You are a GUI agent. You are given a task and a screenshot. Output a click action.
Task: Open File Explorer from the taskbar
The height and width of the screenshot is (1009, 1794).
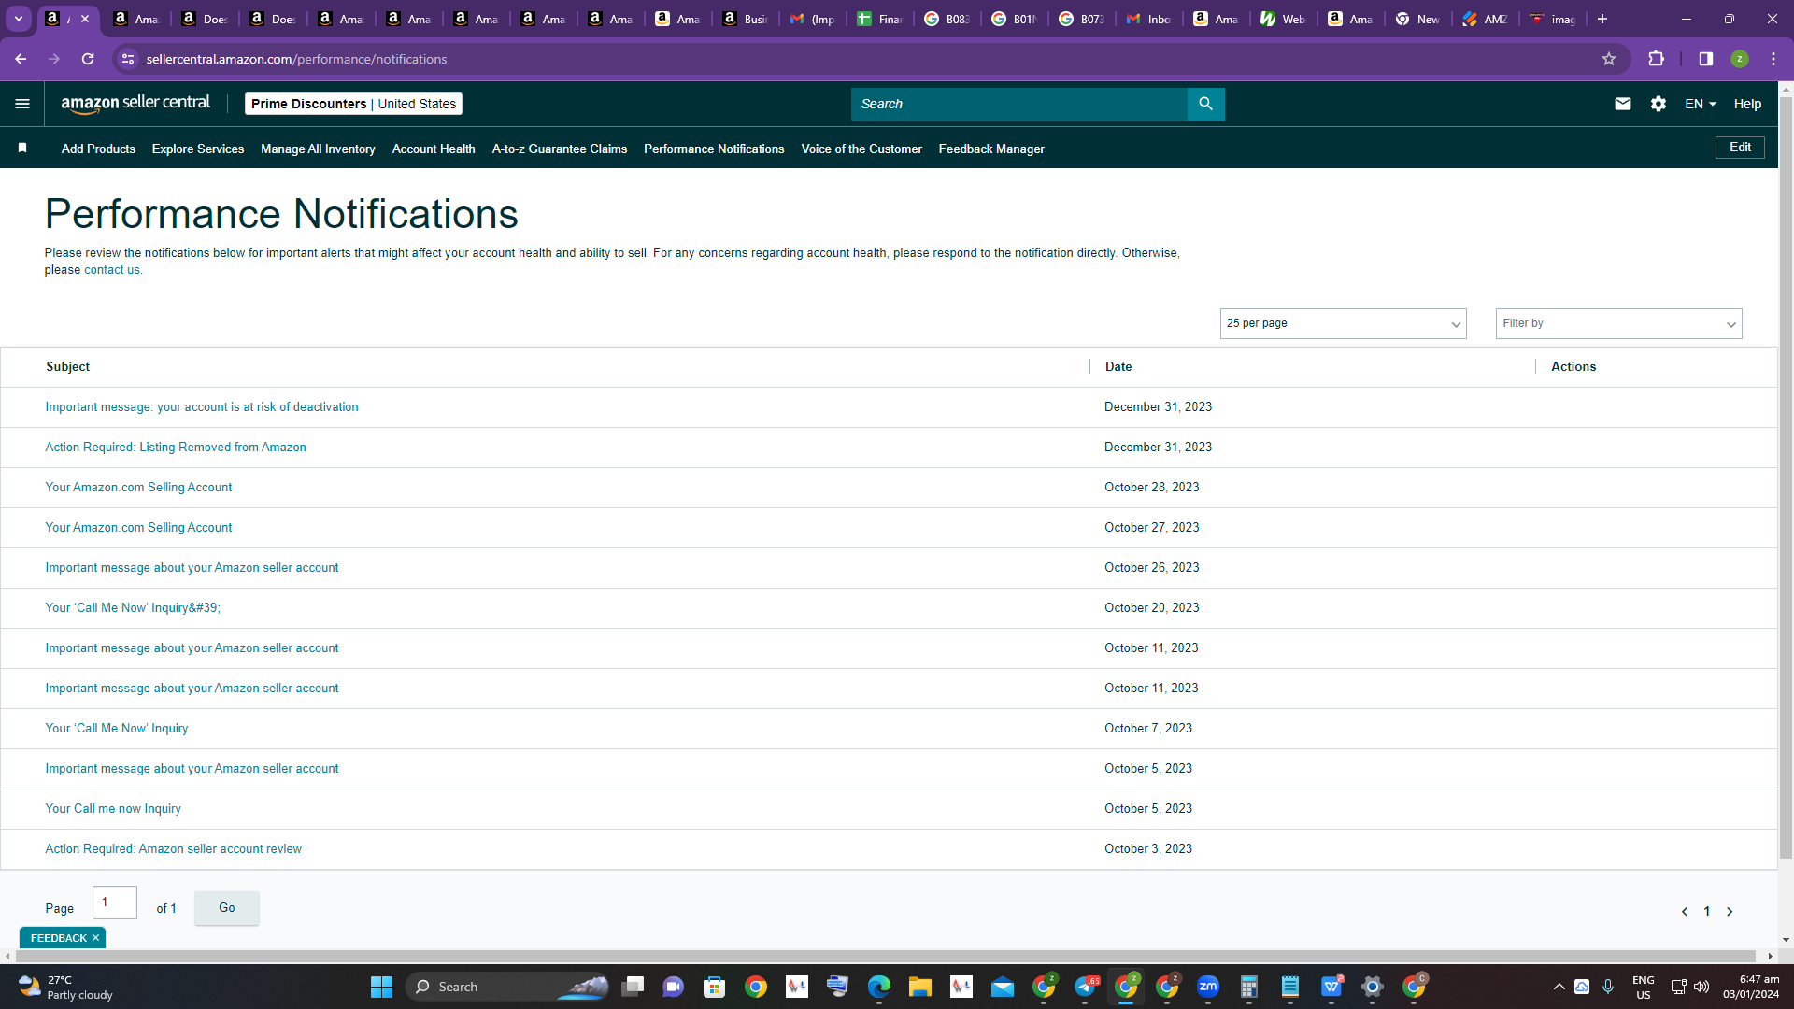920,987
